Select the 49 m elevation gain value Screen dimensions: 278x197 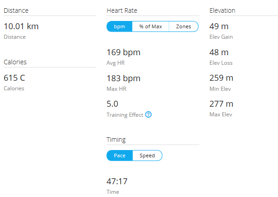tap(219, 26)
